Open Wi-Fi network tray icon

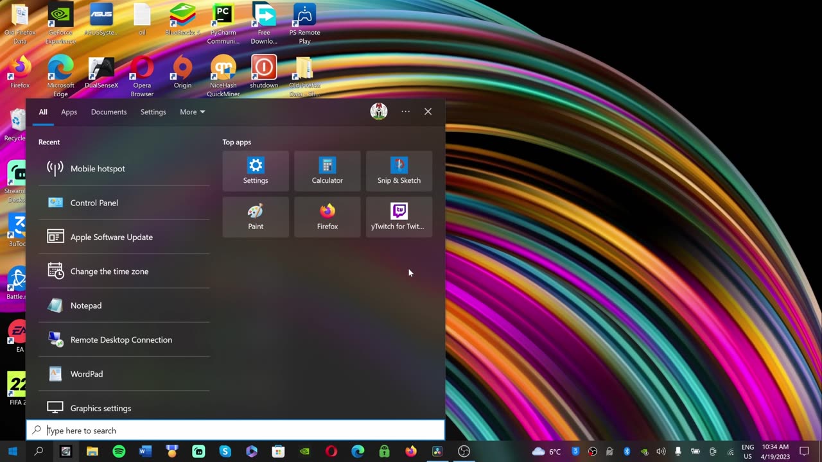(x=730, y=452)
